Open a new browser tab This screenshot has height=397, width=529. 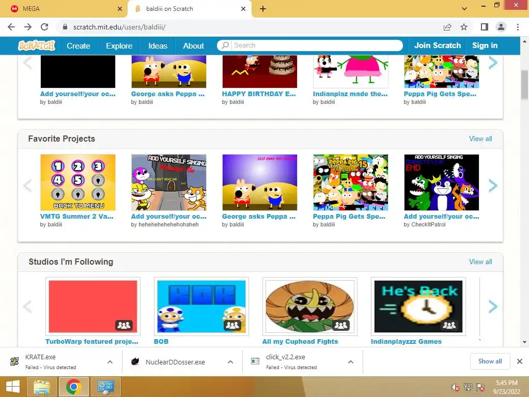pyautogui.click(x=263, y=9)
